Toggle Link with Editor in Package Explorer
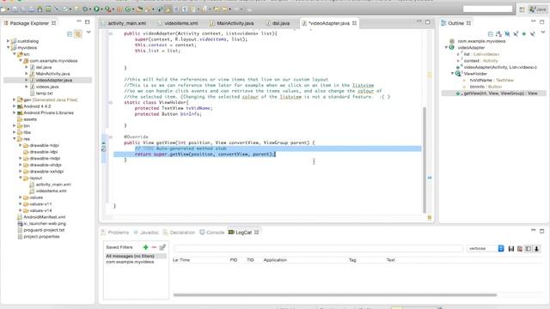The width and height of the screenshot is (550, 309). tap(78, 34)
